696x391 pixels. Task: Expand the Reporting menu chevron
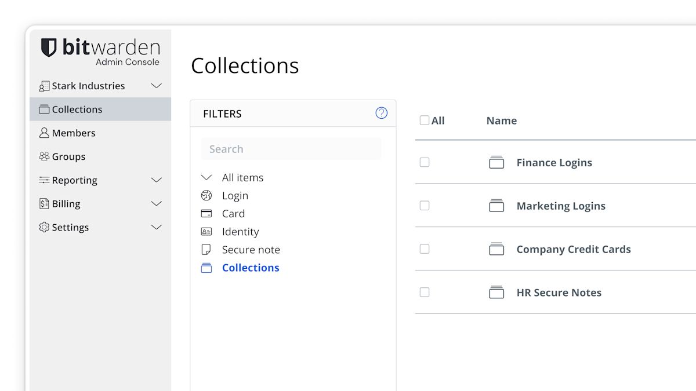156,180
